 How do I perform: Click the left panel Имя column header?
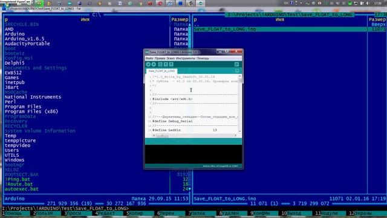point(85,19)
